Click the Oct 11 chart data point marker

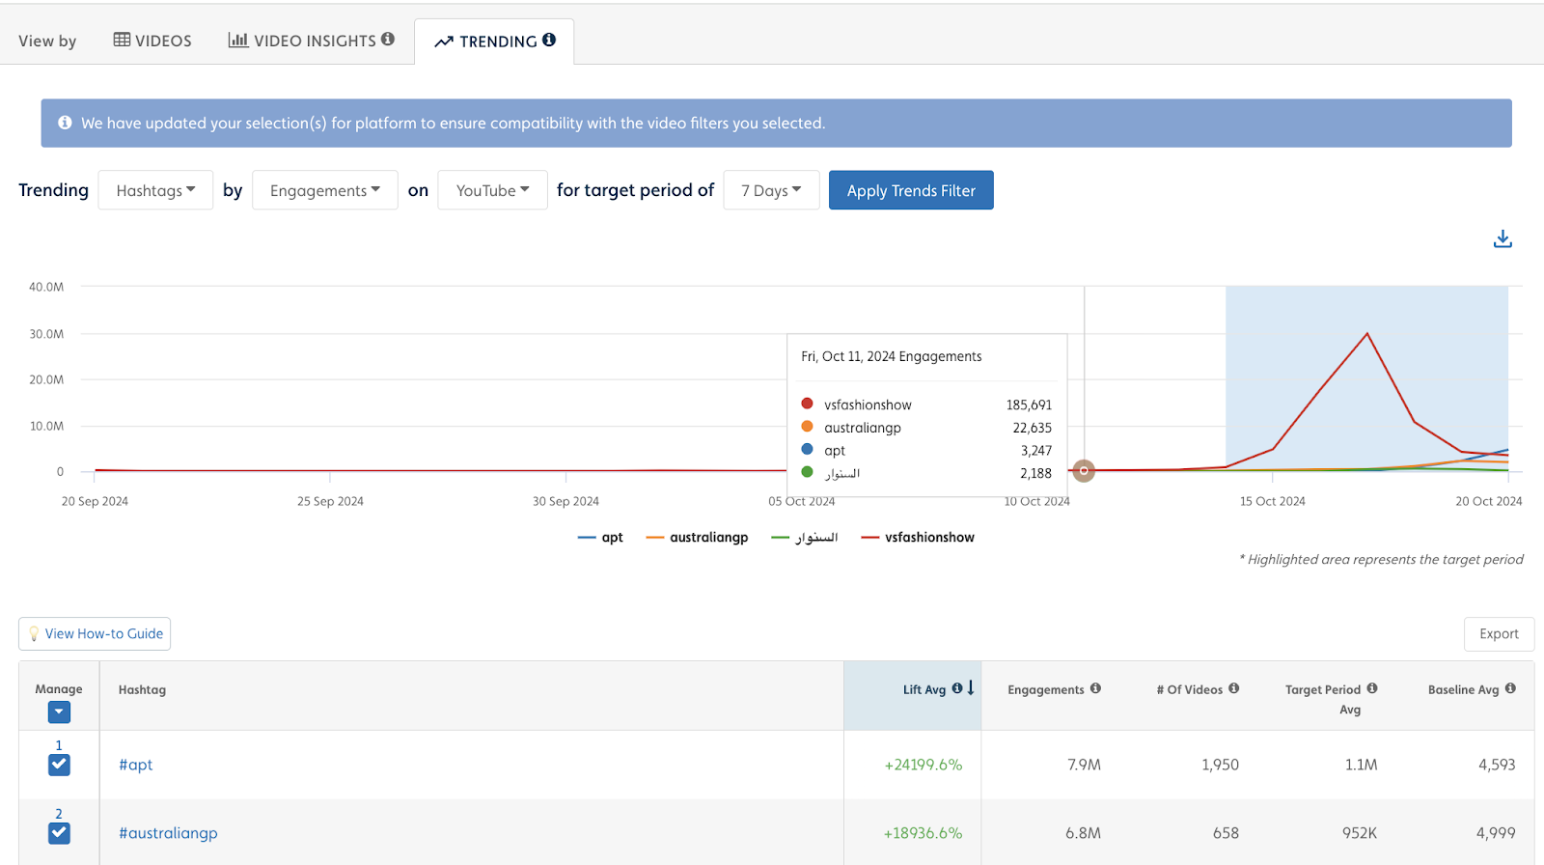pyautogui.click(x=1084, y=471)
